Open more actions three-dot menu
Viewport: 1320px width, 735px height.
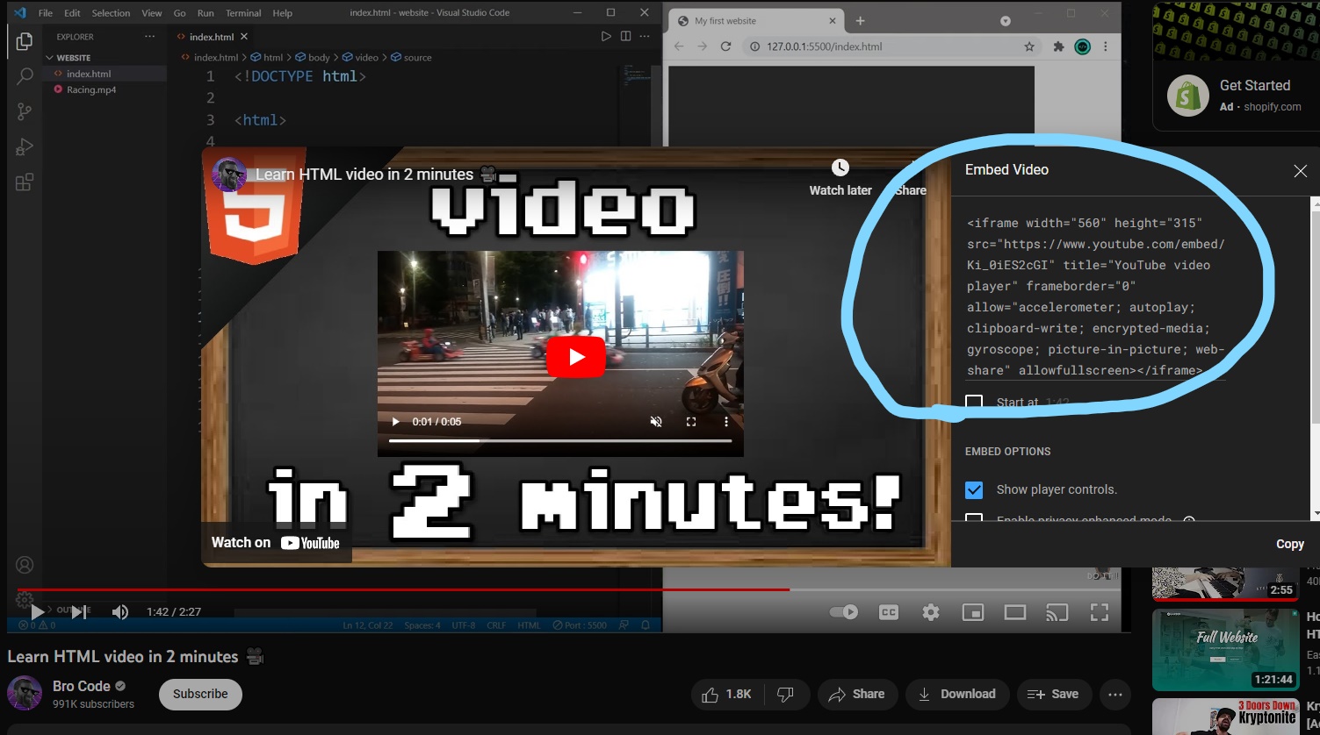1115,694
